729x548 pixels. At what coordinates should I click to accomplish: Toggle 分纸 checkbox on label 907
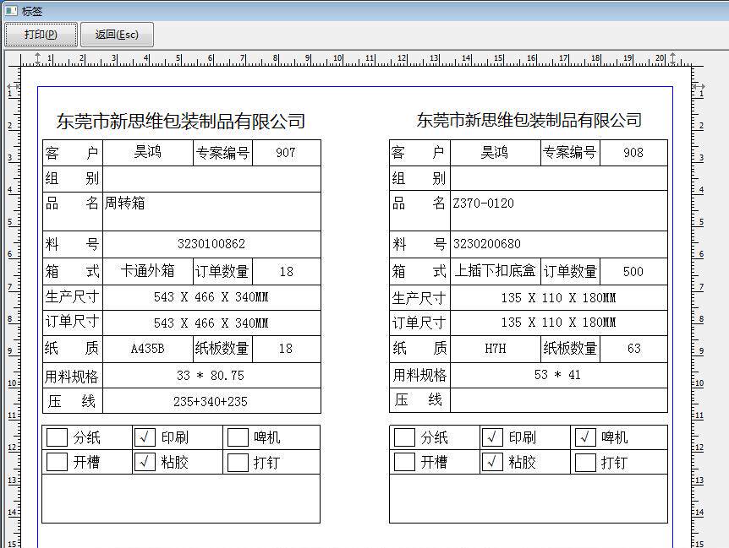58,437
